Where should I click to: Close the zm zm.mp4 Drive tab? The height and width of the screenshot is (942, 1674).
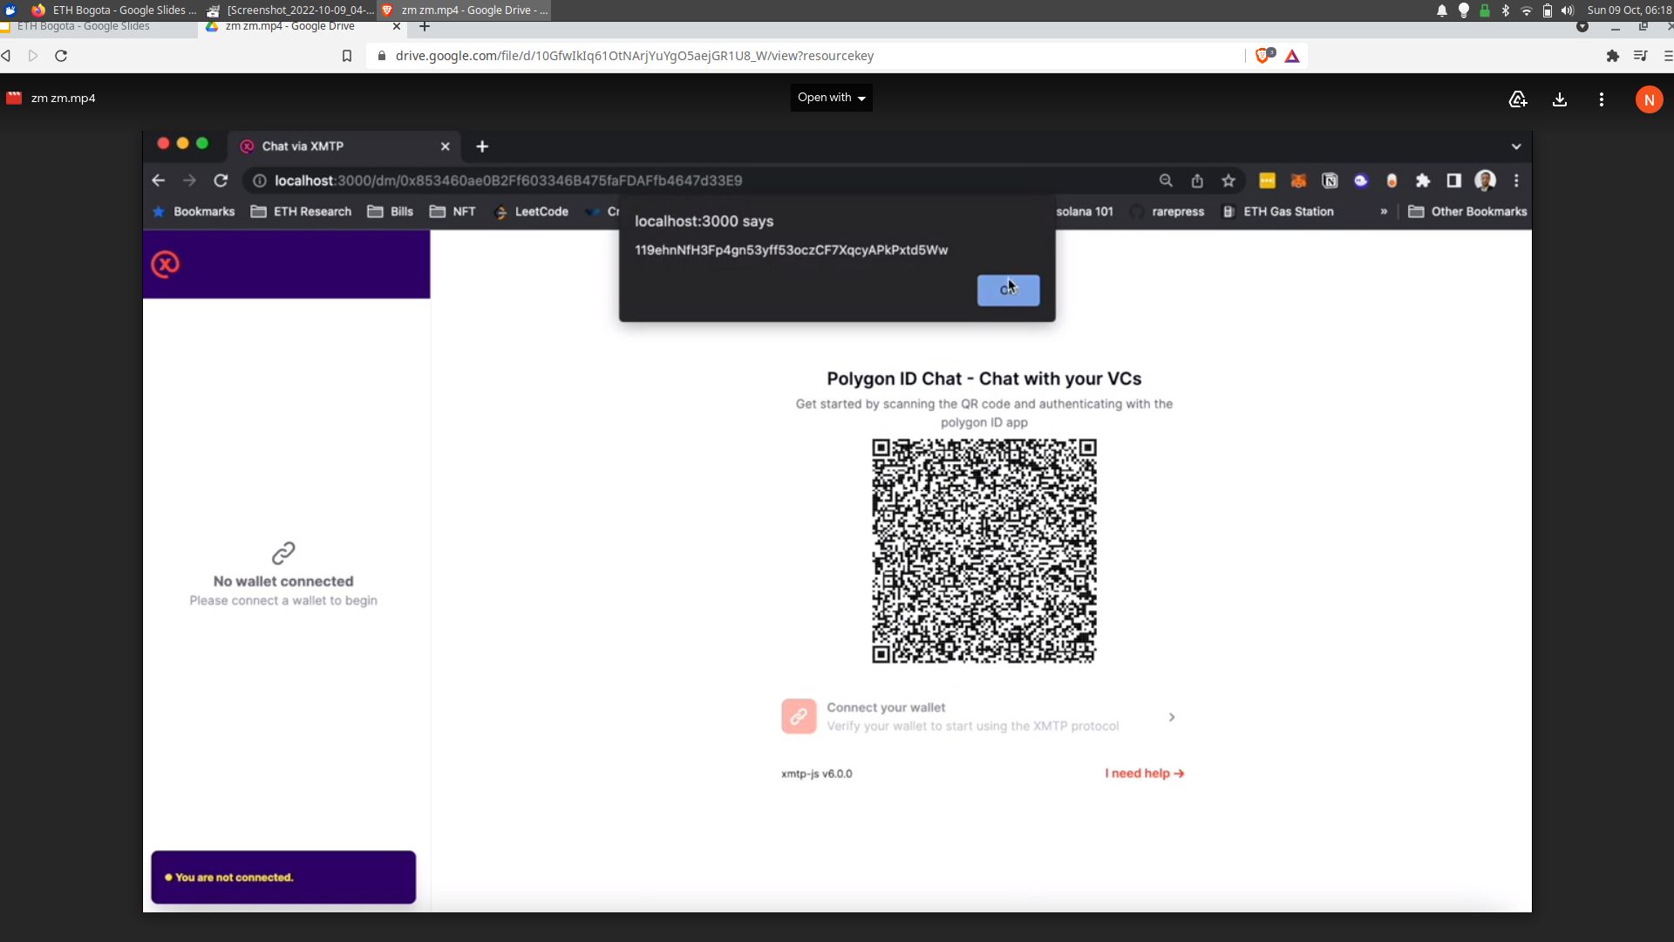coord(397,27)
